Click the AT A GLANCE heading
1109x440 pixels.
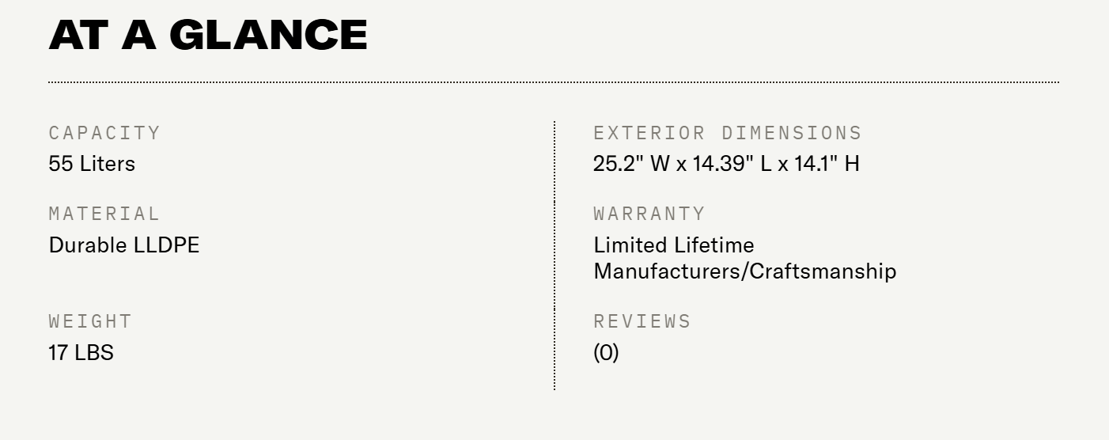tap(208, 36)
